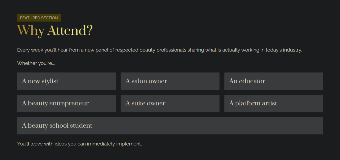Click the word artist in platform artist card

tap(270, 103)
